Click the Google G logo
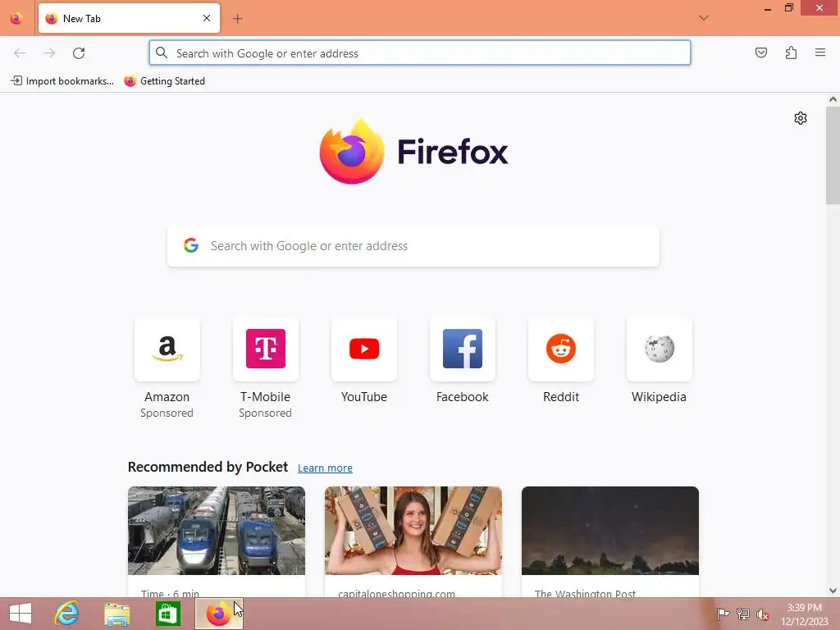The height and width of the screenshot is (630, 840). 191,245
